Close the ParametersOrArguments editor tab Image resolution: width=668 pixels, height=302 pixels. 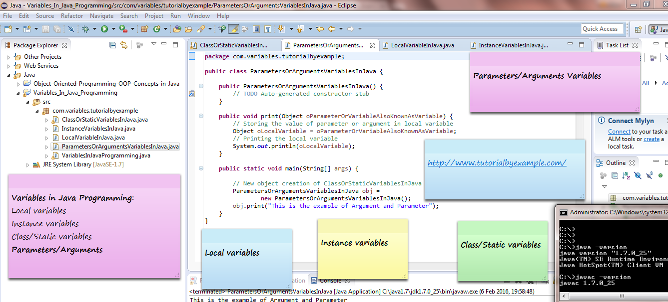[x=373, y=45]
